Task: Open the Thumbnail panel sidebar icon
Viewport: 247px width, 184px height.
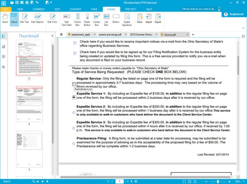Action: [x=3, y=36]
